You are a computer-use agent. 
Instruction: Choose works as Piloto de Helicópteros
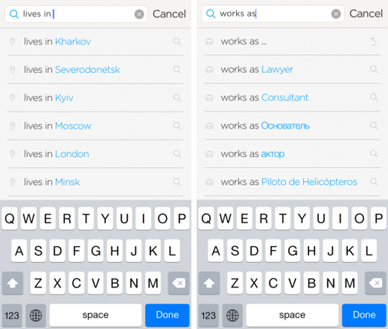(x=292, y=182)
